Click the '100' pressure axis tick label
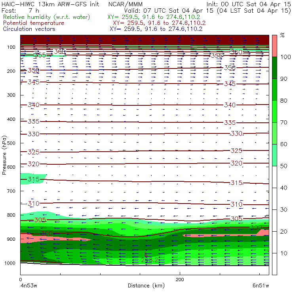Screen dimensions: 293x293 click(x=11, y=47)
